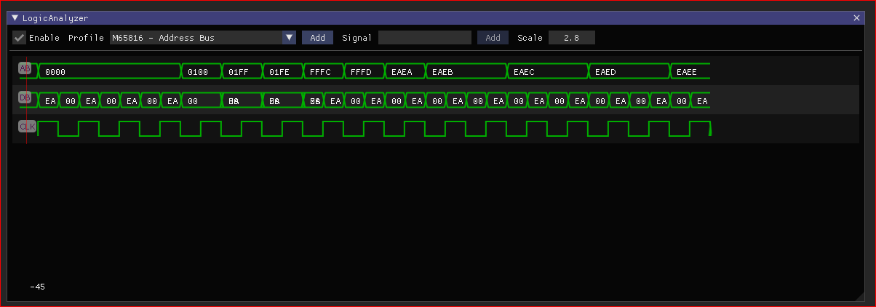
Task: Select the 0000 address segment on AB
Action: 109,71
